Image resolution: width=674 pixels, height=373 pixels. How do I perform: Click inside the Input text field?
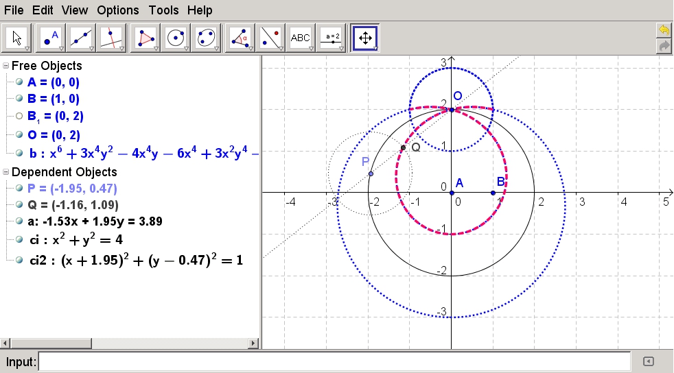point(334,361)
